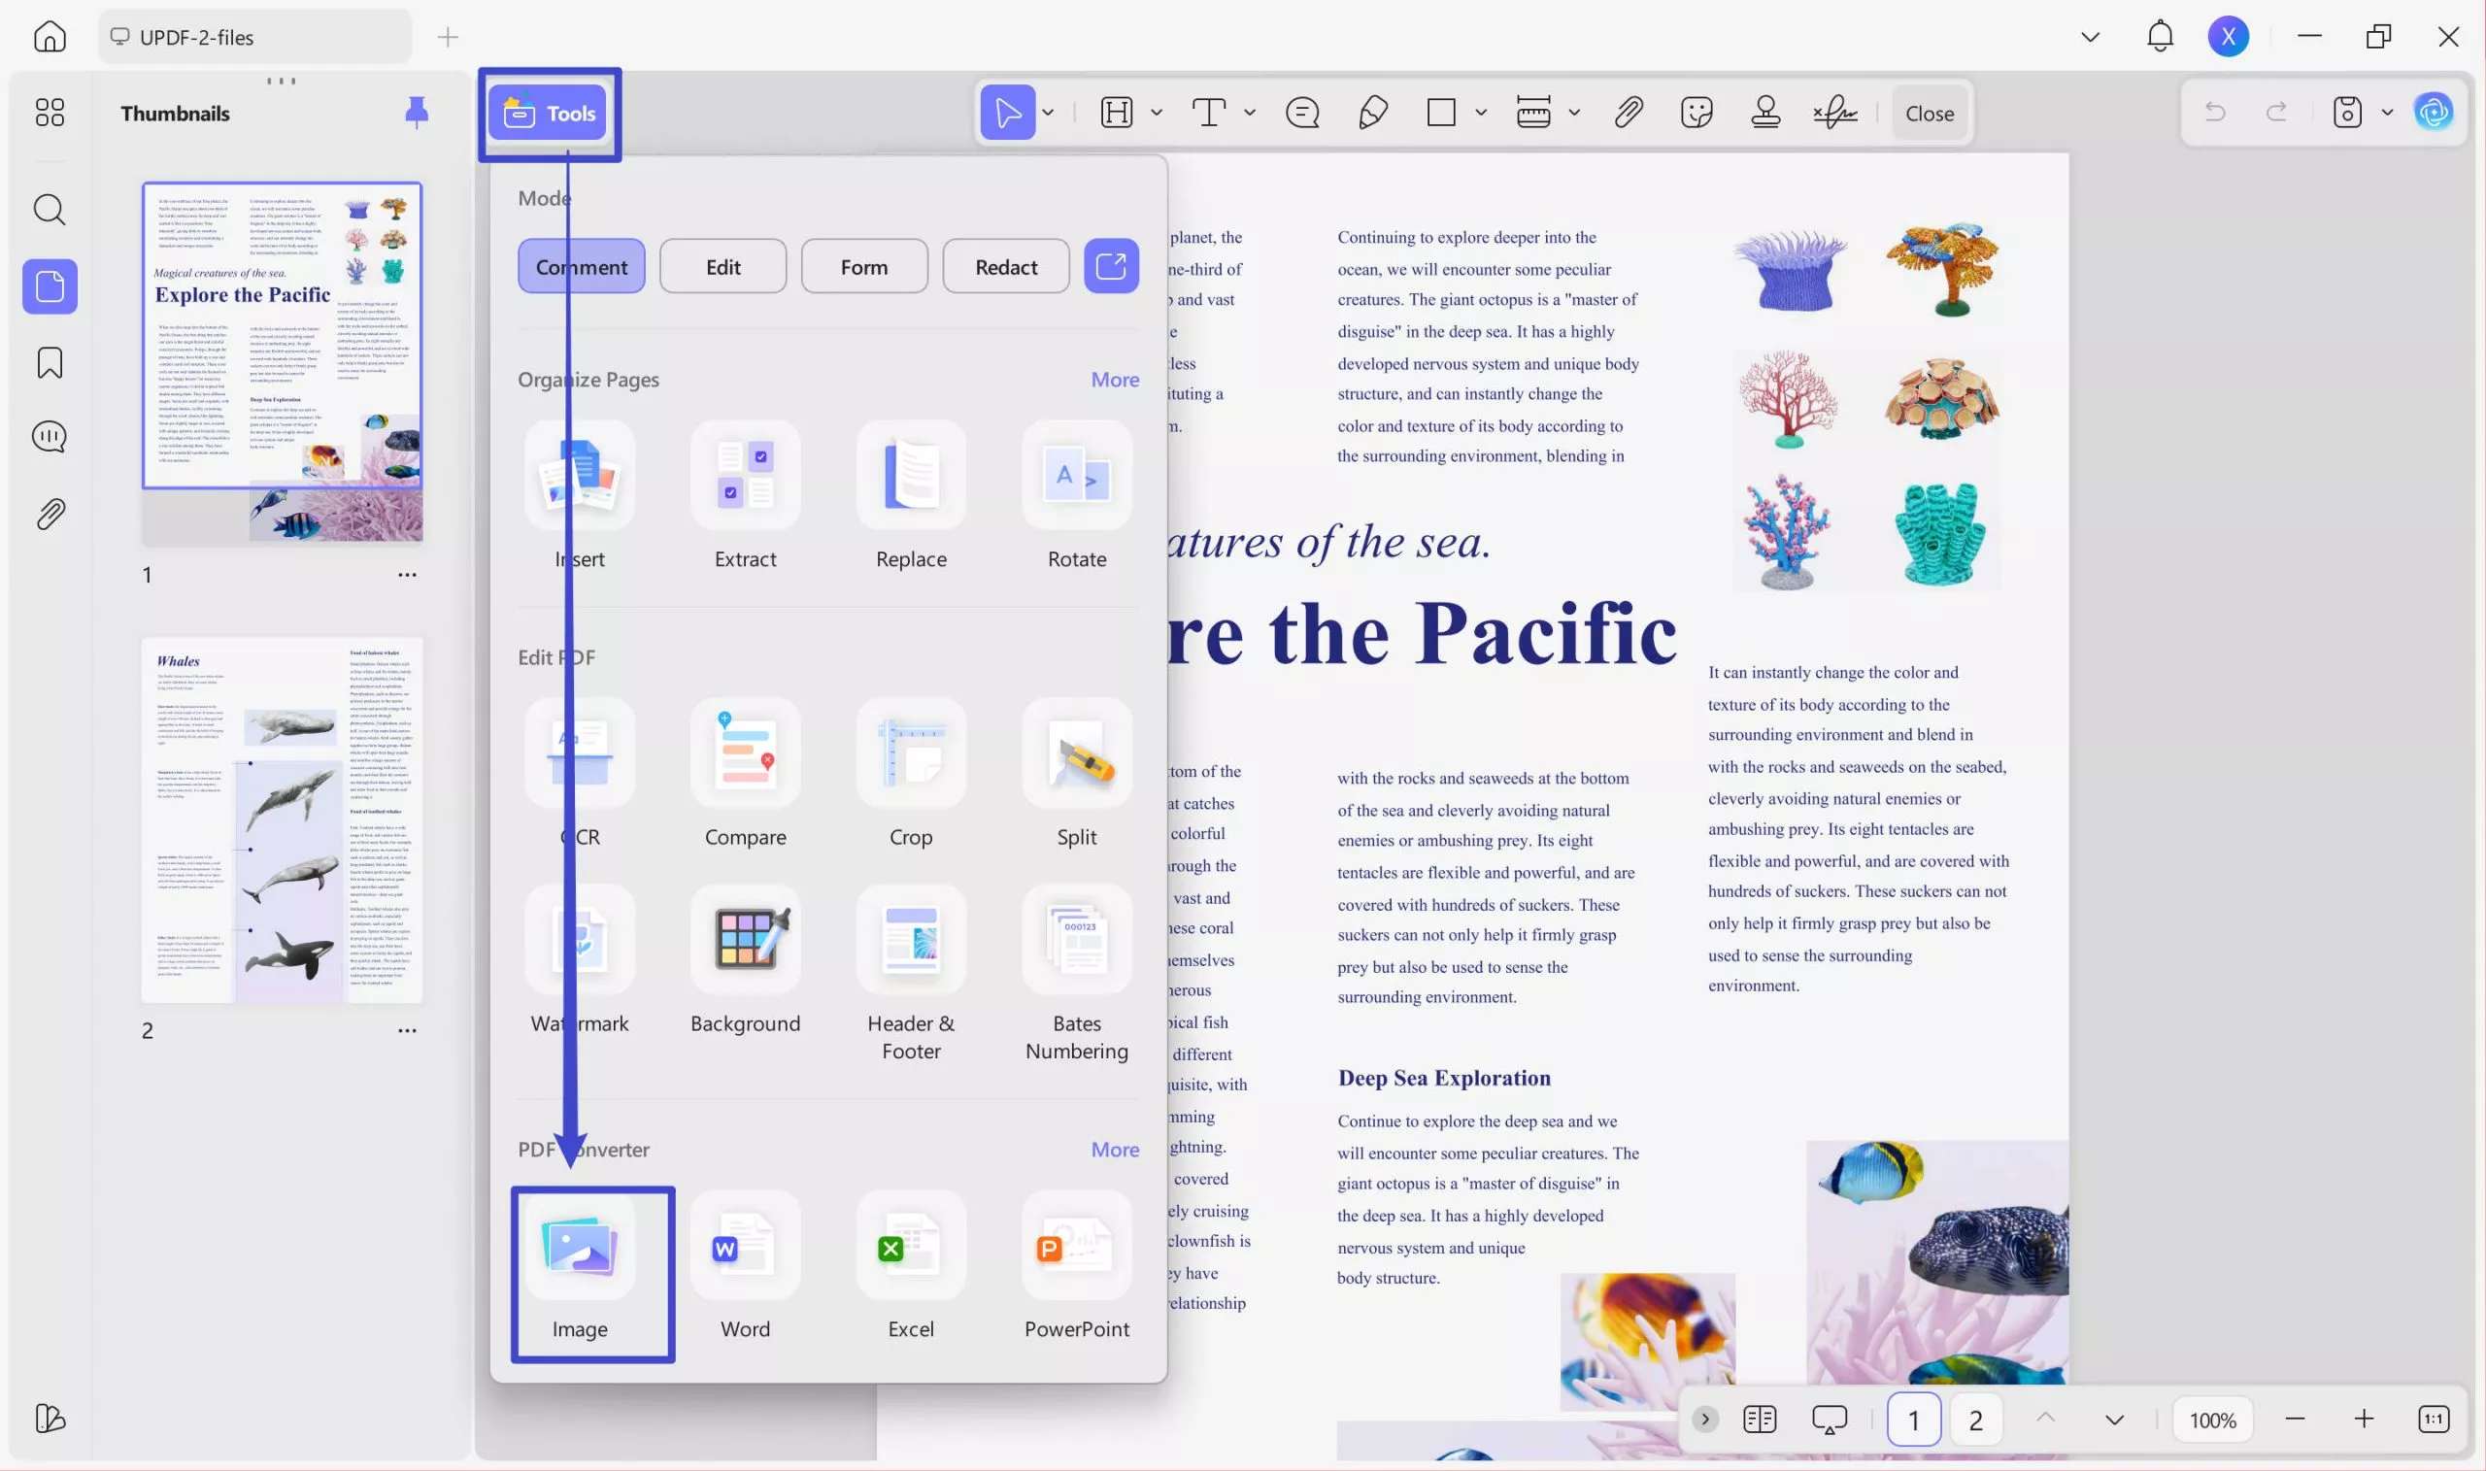This screenshot has width=2486, height=1471.
Task: Open the Search panel in the sidebar
Action: point(49,209)
